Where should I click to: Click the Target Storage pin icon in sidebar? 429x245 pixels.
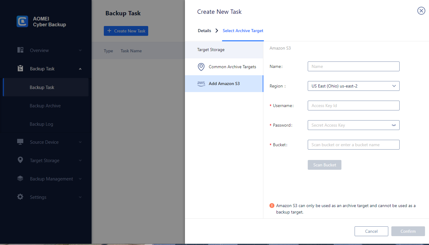click(x=21, y=160)
